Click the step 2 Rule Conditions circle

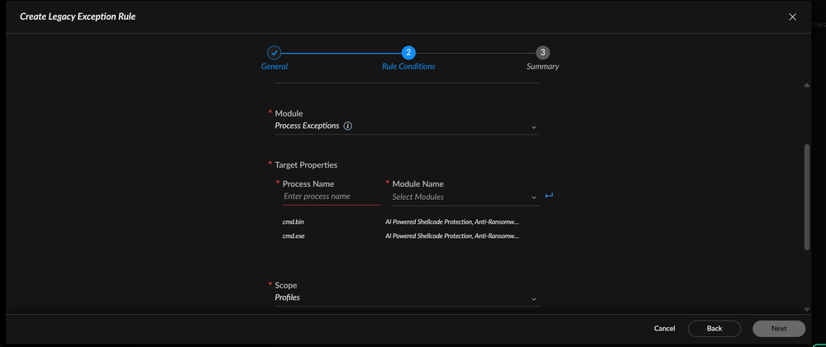(408, 52)
